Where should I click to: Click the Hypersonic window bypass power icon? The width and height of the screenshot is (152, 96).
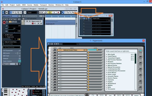[49, 44]
